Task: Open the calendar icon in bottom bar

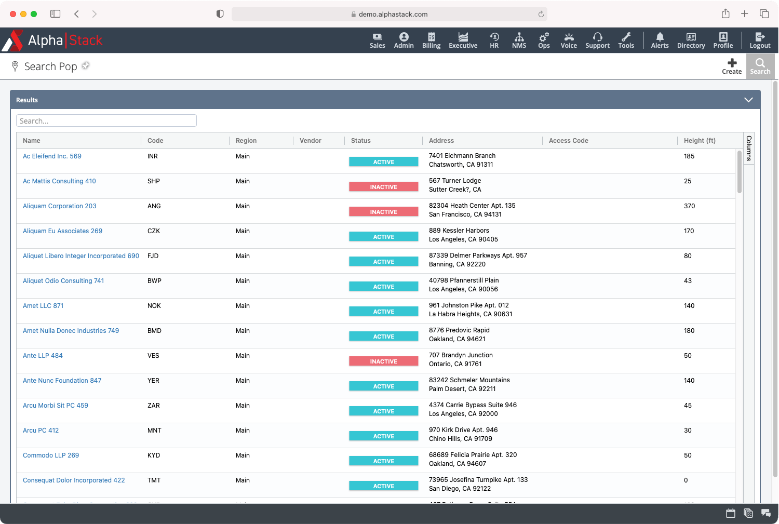Action: [x=731, y=513]
